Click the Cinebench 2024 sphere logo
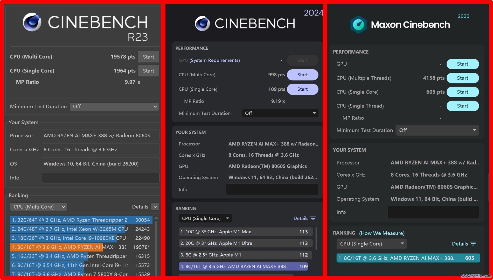 click(202, 24)
